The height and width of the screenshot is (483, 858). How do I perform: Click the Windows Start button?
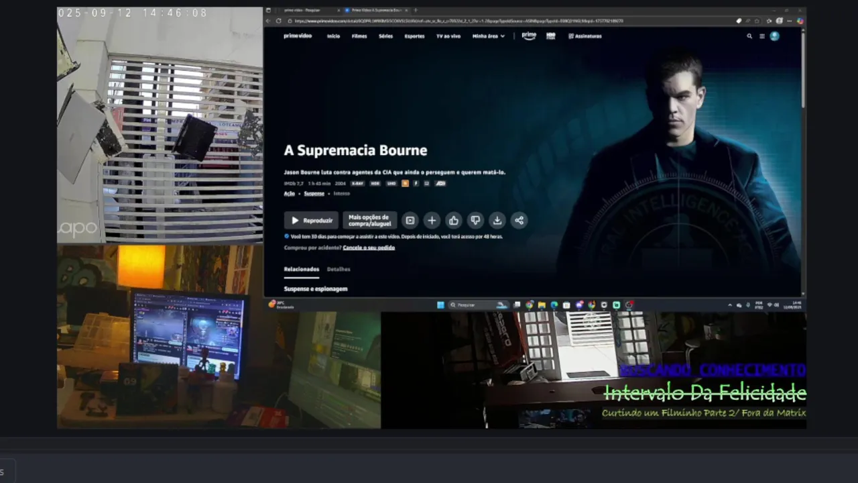pos(440,305)
